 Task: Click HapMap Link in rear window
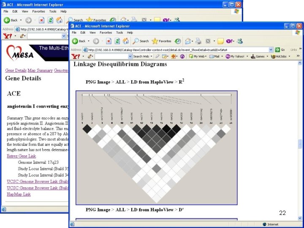(19, 194)
